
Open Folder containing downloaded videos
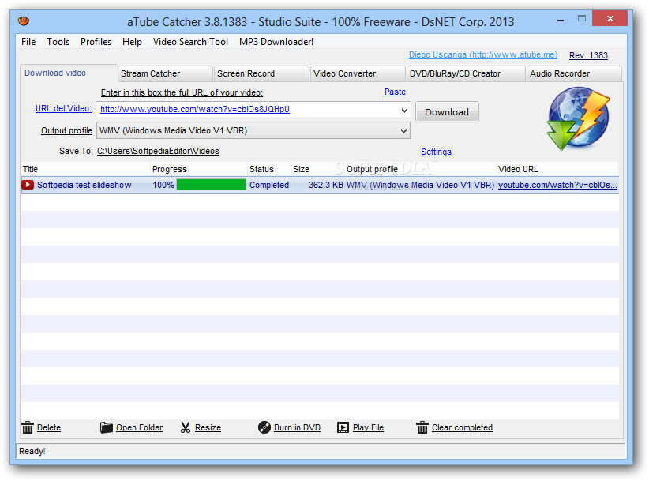tap(107, 427)
